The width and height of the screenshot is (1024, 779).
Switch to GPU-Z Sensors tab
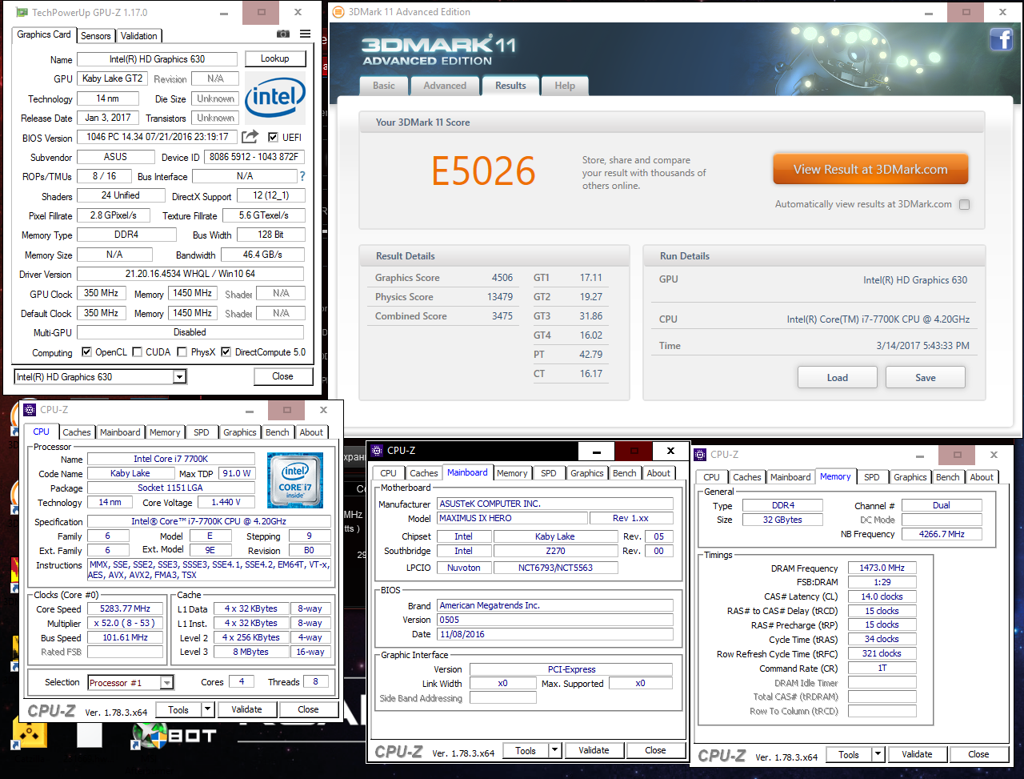(96, 36)
